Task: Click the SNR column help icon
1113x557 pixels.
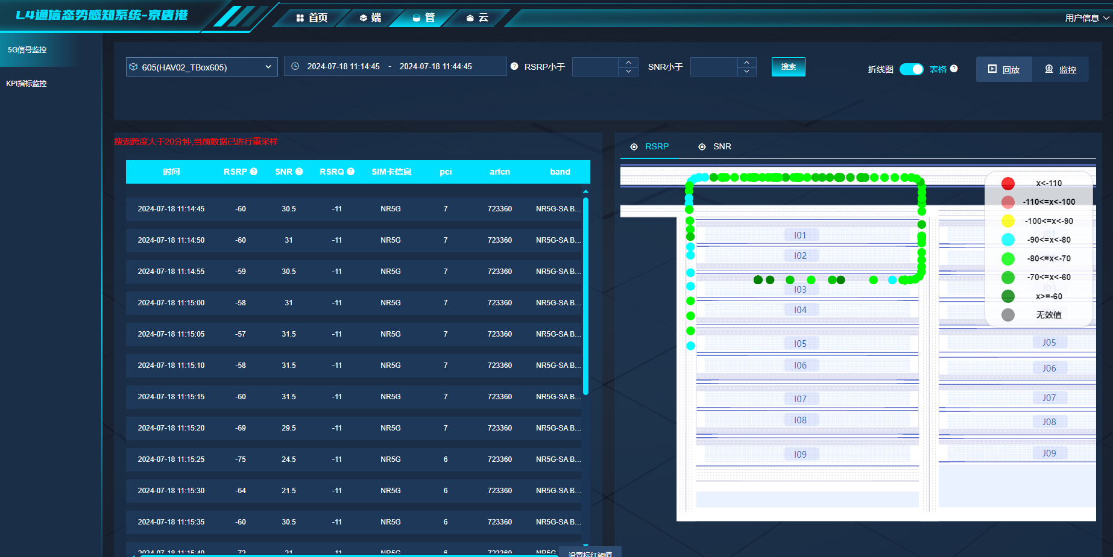Action: [x=299, y=172]
